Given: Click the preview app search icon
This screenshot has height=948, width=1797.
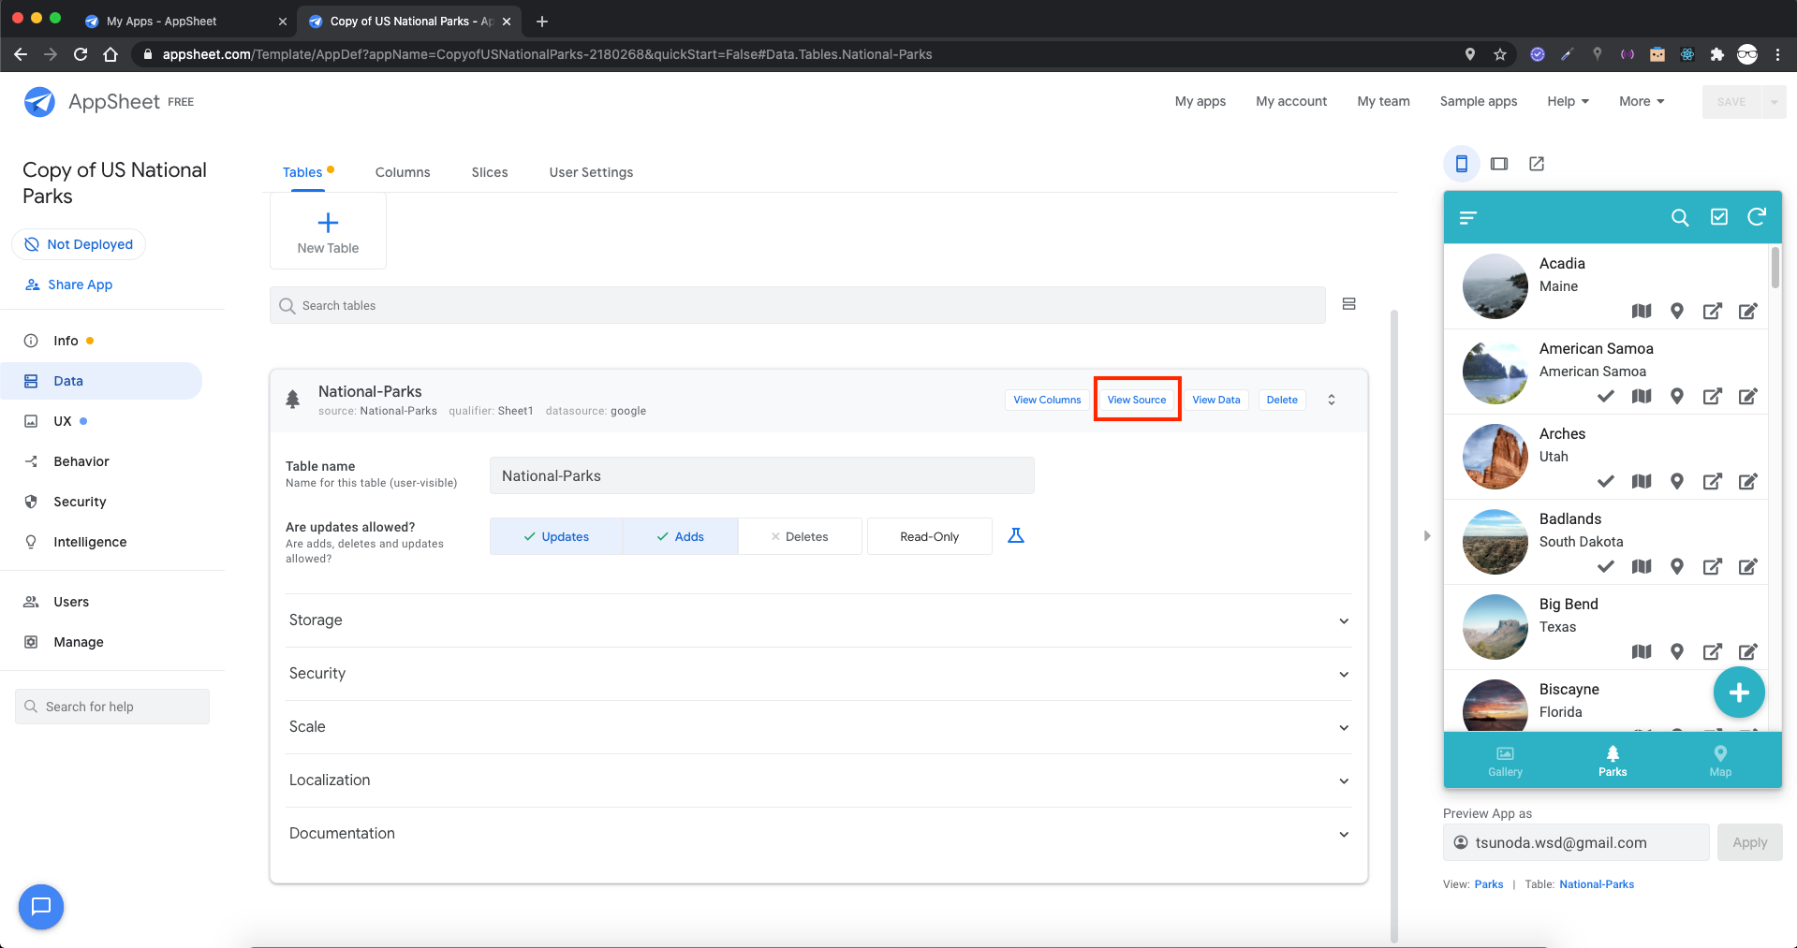Looking at the screenshot, I should point(1680,217).
